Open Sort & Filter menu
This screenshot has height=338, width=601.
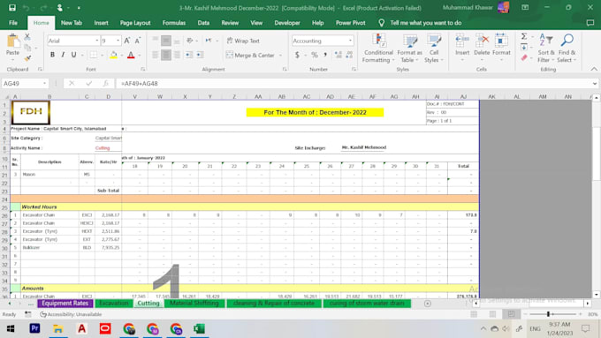(546, 49)
